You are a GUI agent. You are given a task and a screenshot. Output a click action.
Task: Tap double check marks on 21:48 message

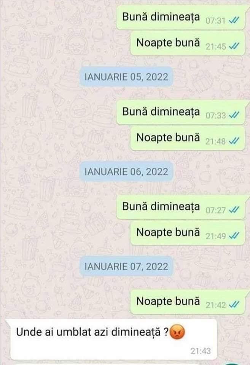(234, 141)
